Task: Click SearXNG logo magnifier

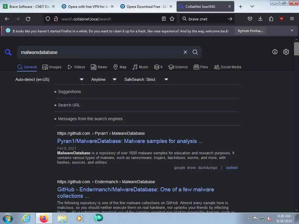Action: point(8,52)
